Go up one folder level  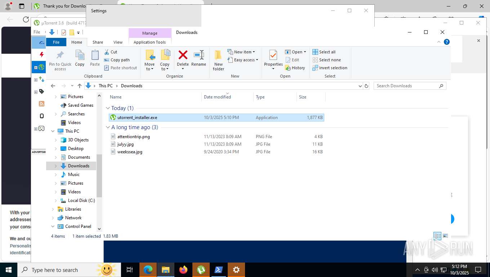coord(80,86)
